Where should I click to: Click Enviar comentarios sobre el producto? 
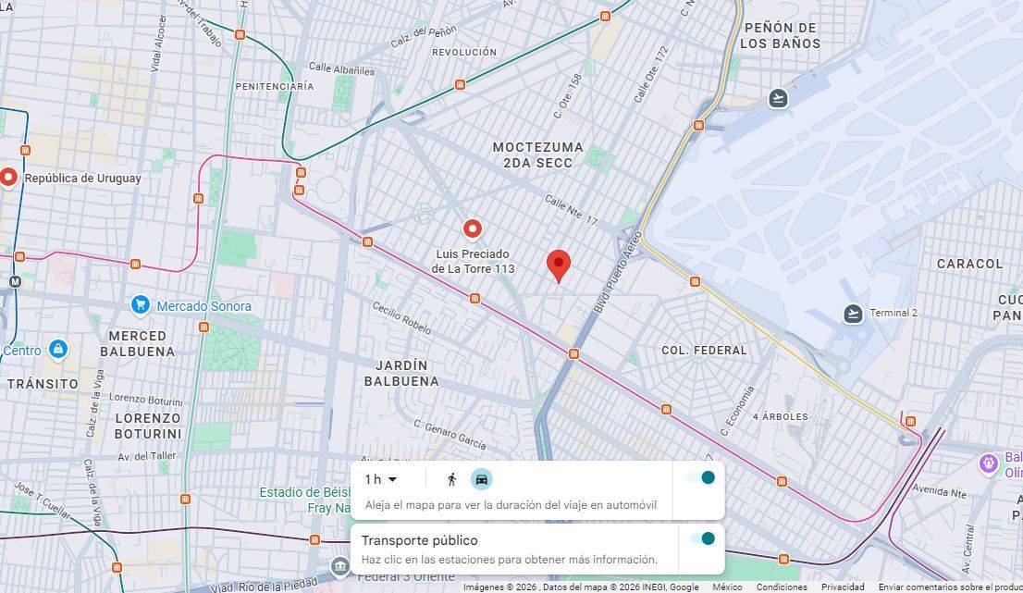pyautogui.click(x=951, y=587)
